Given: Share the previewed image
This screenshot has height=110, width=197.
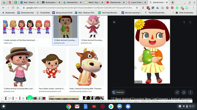Looking at the screenshot, I should coord(177,92).
